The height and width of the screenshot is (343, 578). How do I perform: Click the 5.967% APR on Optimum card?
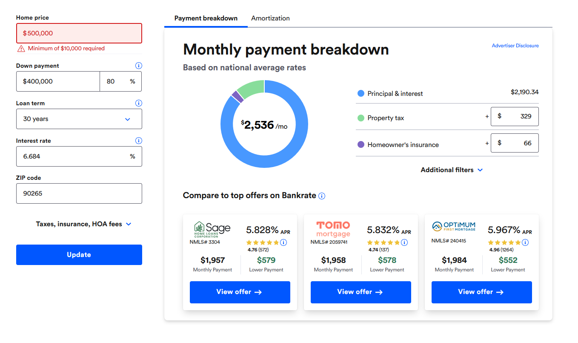coord(510,231)
